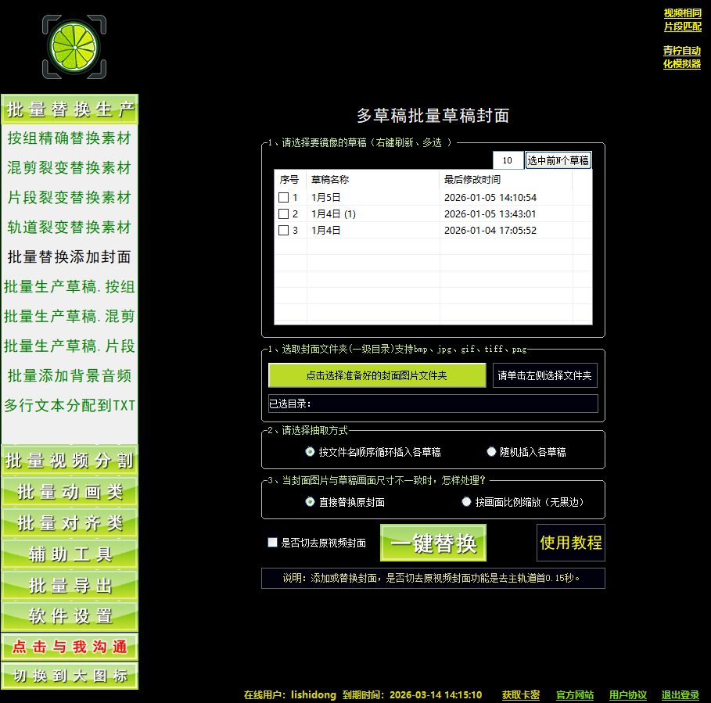Screen dimensions: 711x703
Task: Open the 批量视频分割 section
Action: pyautogui.click(x=70, y=461)
